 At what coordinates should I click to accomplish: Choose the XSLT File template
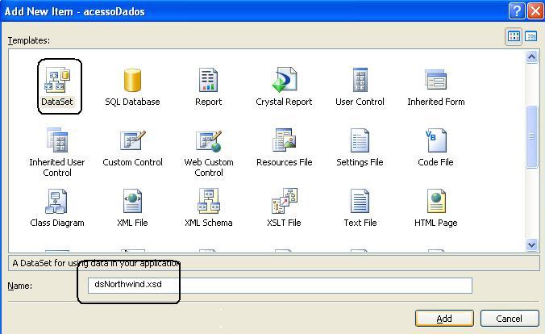[285, 201]
